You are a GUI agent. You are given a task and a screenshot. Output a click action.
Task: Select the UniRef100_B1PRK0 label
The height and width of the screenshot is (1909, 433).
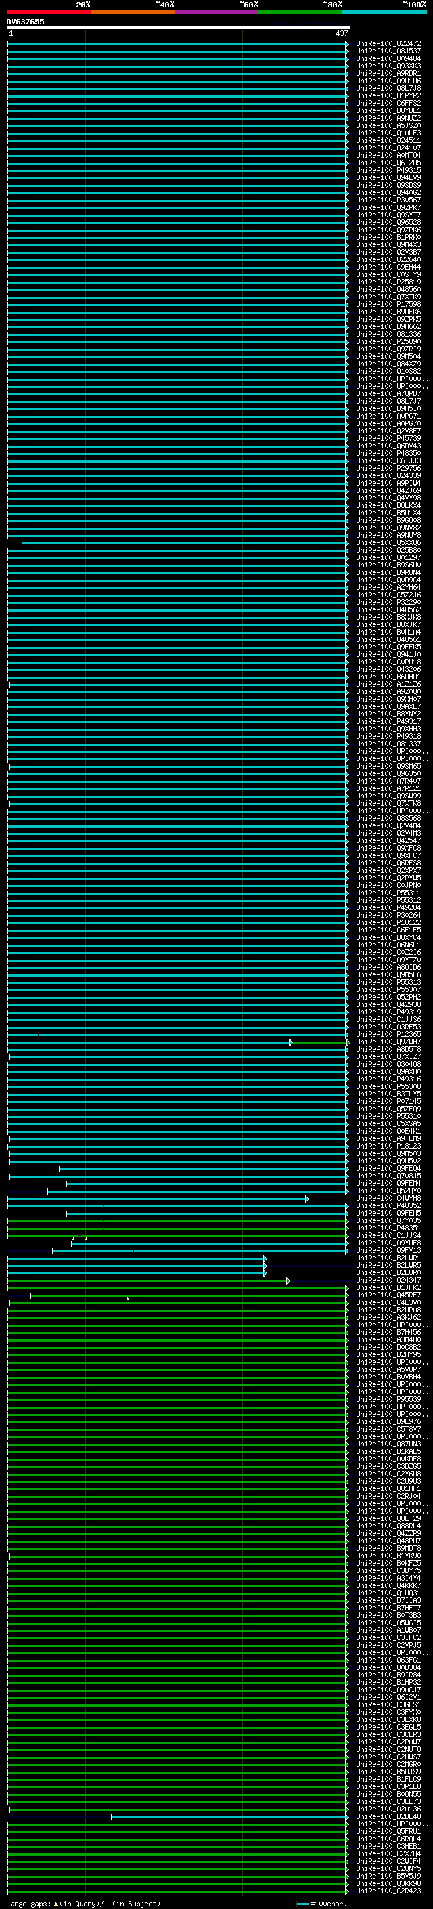(388, 237)
